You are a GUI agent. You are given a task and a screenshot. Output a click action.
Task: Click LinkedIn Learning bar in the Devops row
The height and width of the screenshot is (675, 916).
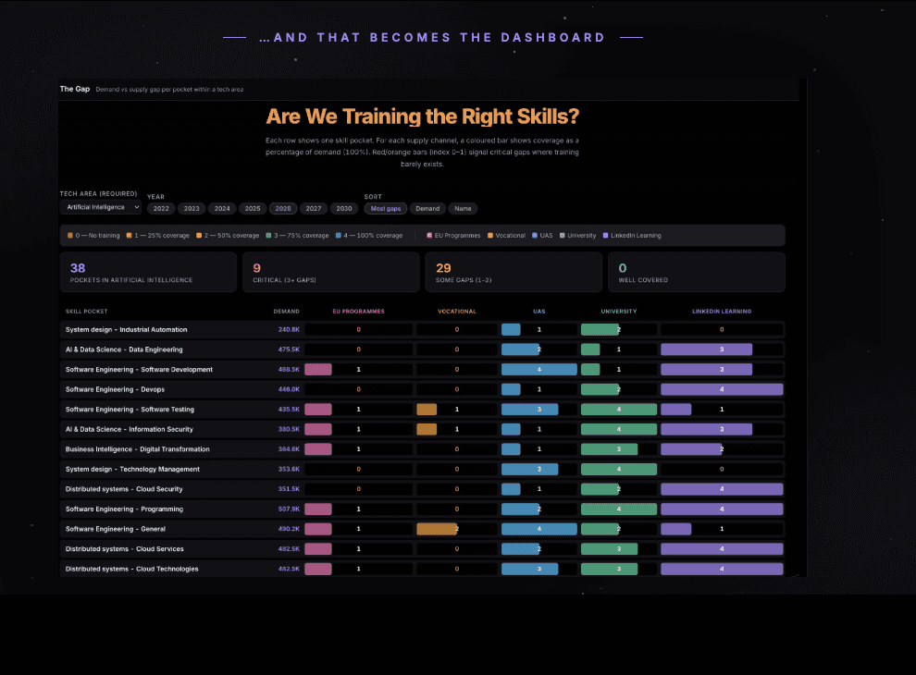pos(722,389)
